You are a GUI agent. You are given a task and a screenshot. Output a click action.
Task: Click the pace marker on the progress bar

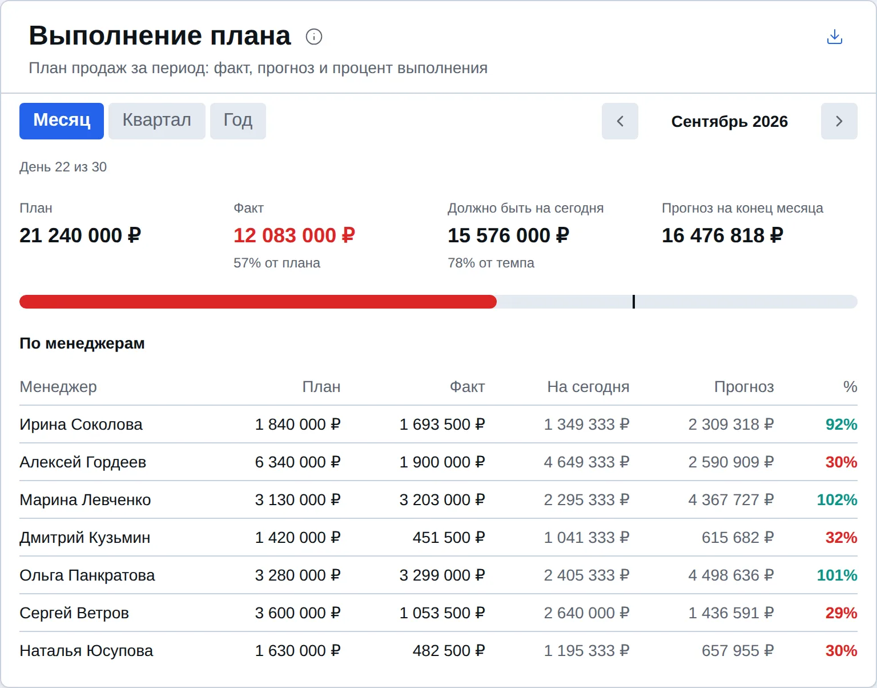634,302
